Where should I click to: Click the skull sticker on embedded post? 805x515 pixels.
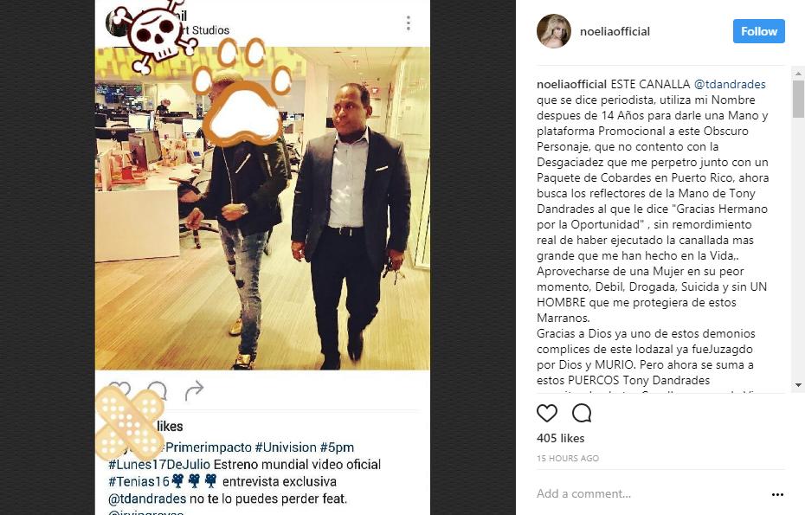point(155,35)
